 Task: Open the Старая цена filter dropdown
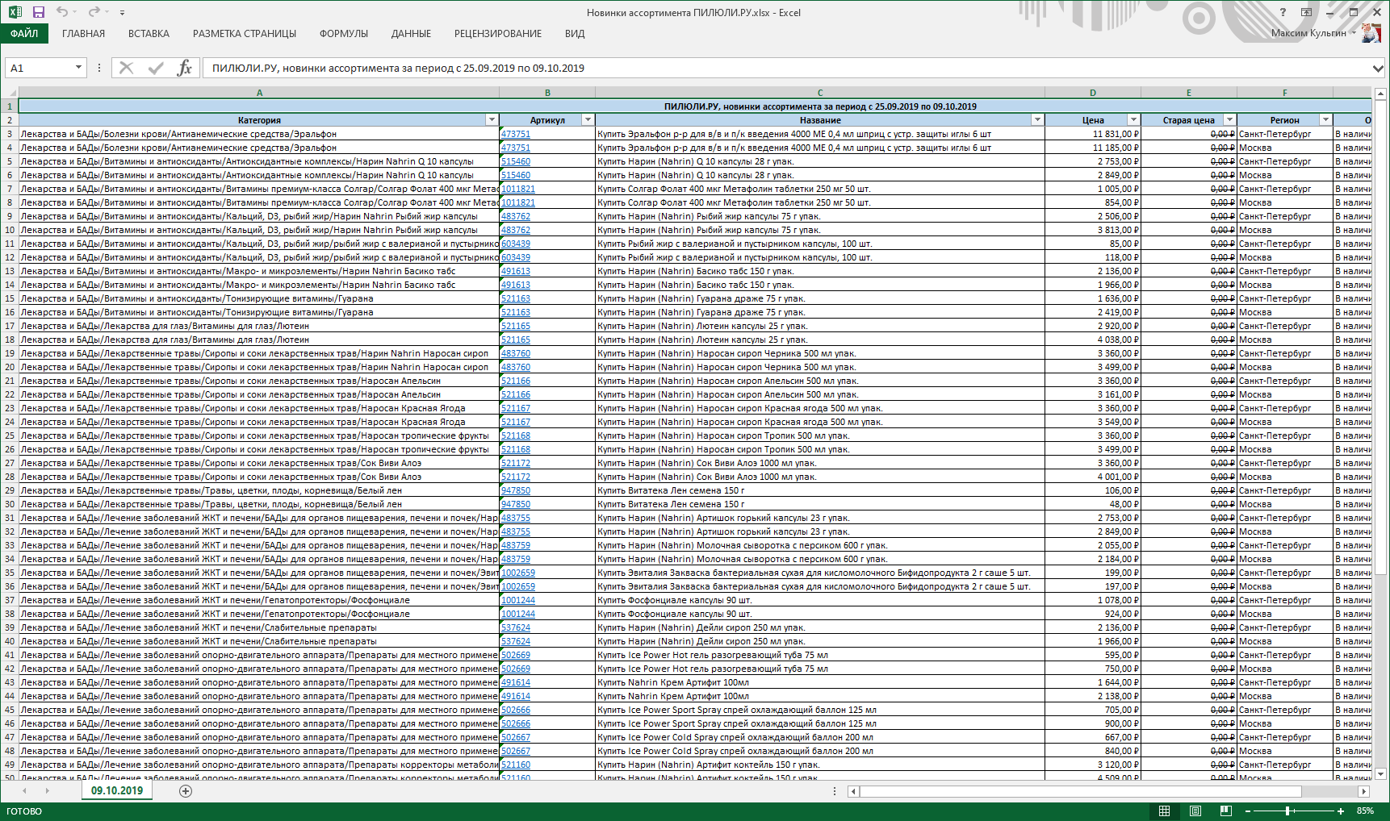[x=1229, y=119]
